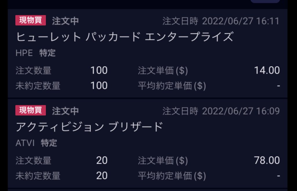Tap the 注文中 status of the ATVI order

point(65,111)
